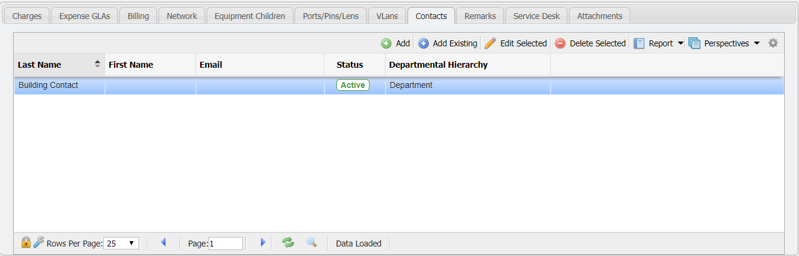Click the wrench icon in footer

click(38, 242)
